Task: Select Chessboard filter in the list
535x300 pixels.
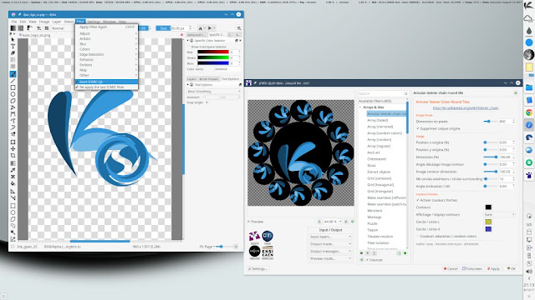Action: (376, 159)
